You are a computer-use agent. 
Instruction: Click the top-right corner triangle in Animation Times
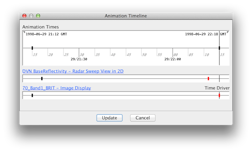click(x=228, y=32)
